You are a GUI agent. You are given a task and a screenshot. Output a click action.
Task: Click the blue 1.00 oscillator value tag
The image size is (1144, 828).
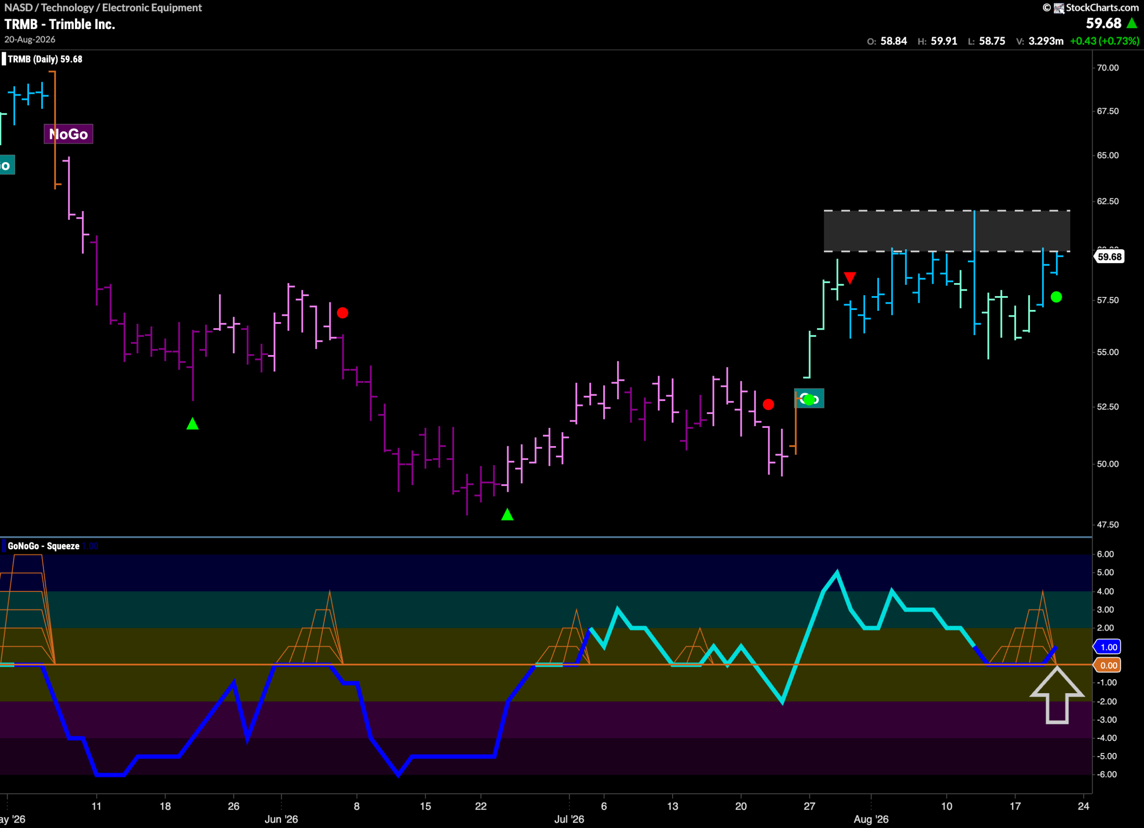point(1108,647)
